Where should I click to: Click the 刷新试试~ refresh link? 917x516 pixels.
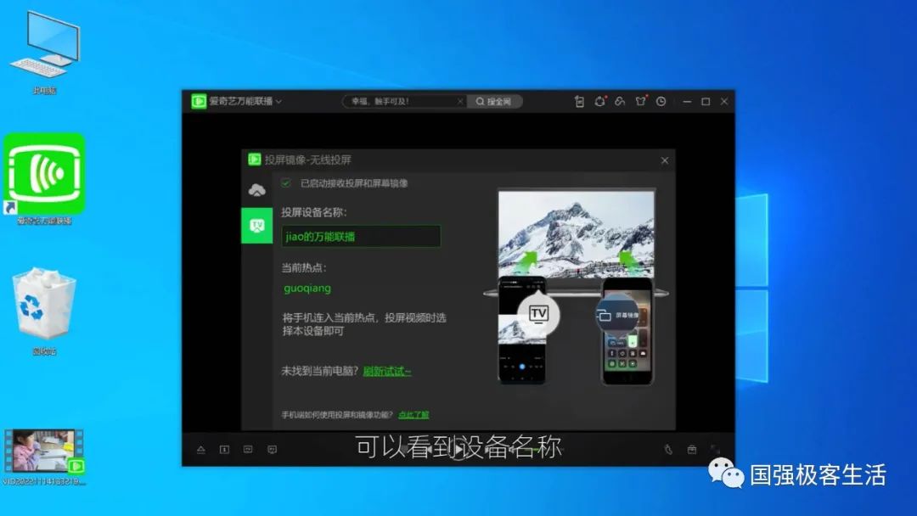pos(387,371)
